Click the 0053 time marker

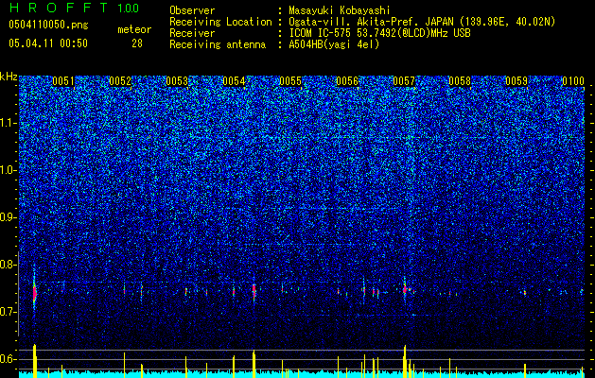177,81
